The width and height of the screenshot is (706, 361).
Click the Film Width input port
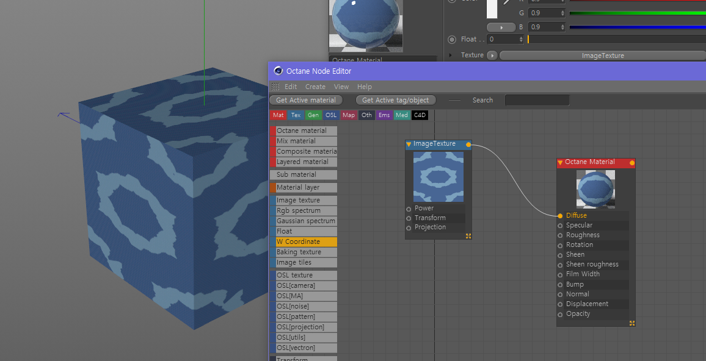560,274
